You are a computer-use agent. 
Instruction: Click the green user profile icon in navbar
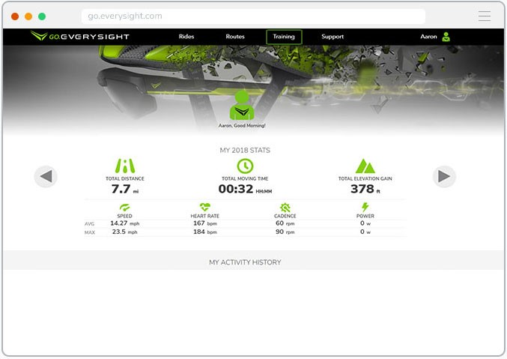[446, 37]
